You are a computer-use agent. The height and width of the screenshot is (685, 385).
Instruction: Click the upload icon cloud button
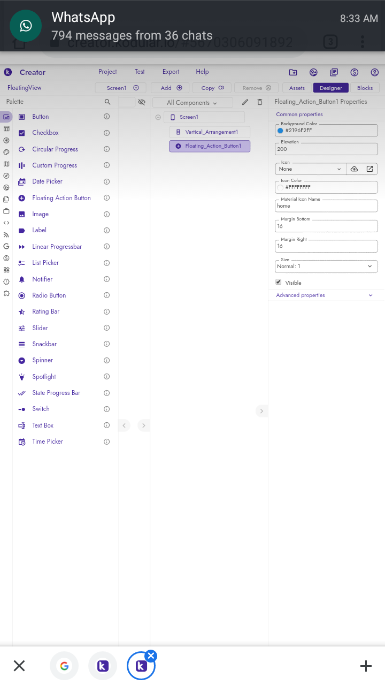click(354, 169)
